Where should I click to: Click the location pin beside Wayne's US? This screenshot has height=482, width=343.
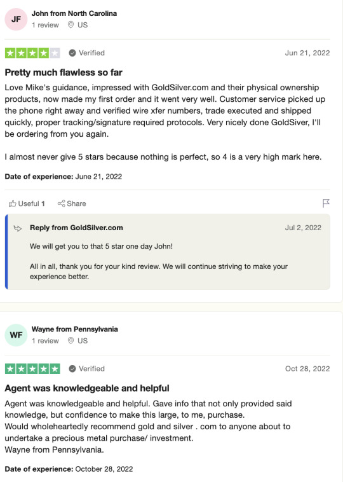pos(71,341)
